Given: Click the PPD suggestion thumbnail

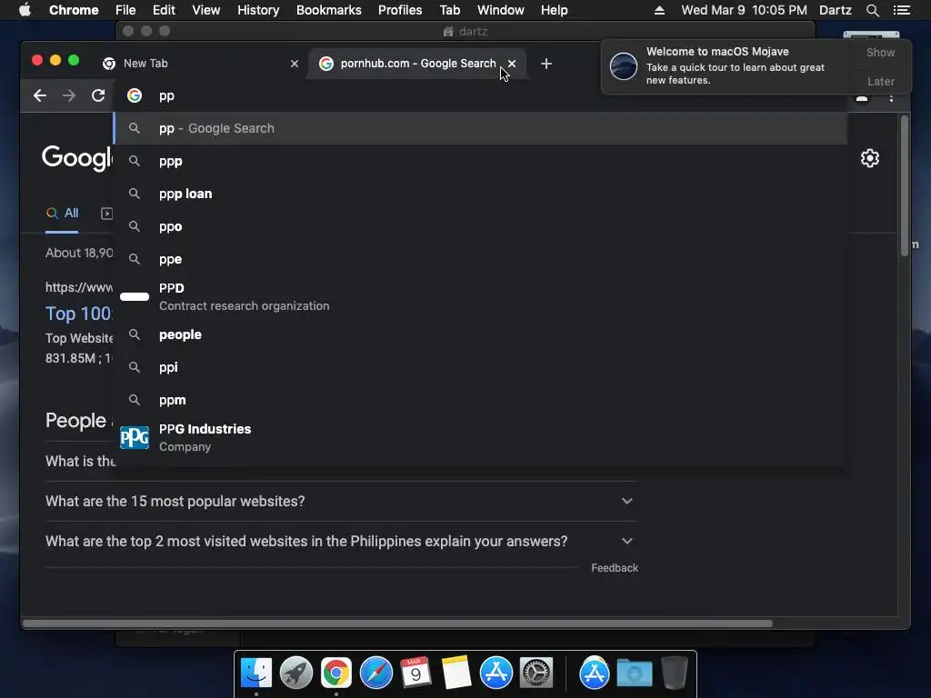Looking at the screenshot, I should (x=135, y=297).
